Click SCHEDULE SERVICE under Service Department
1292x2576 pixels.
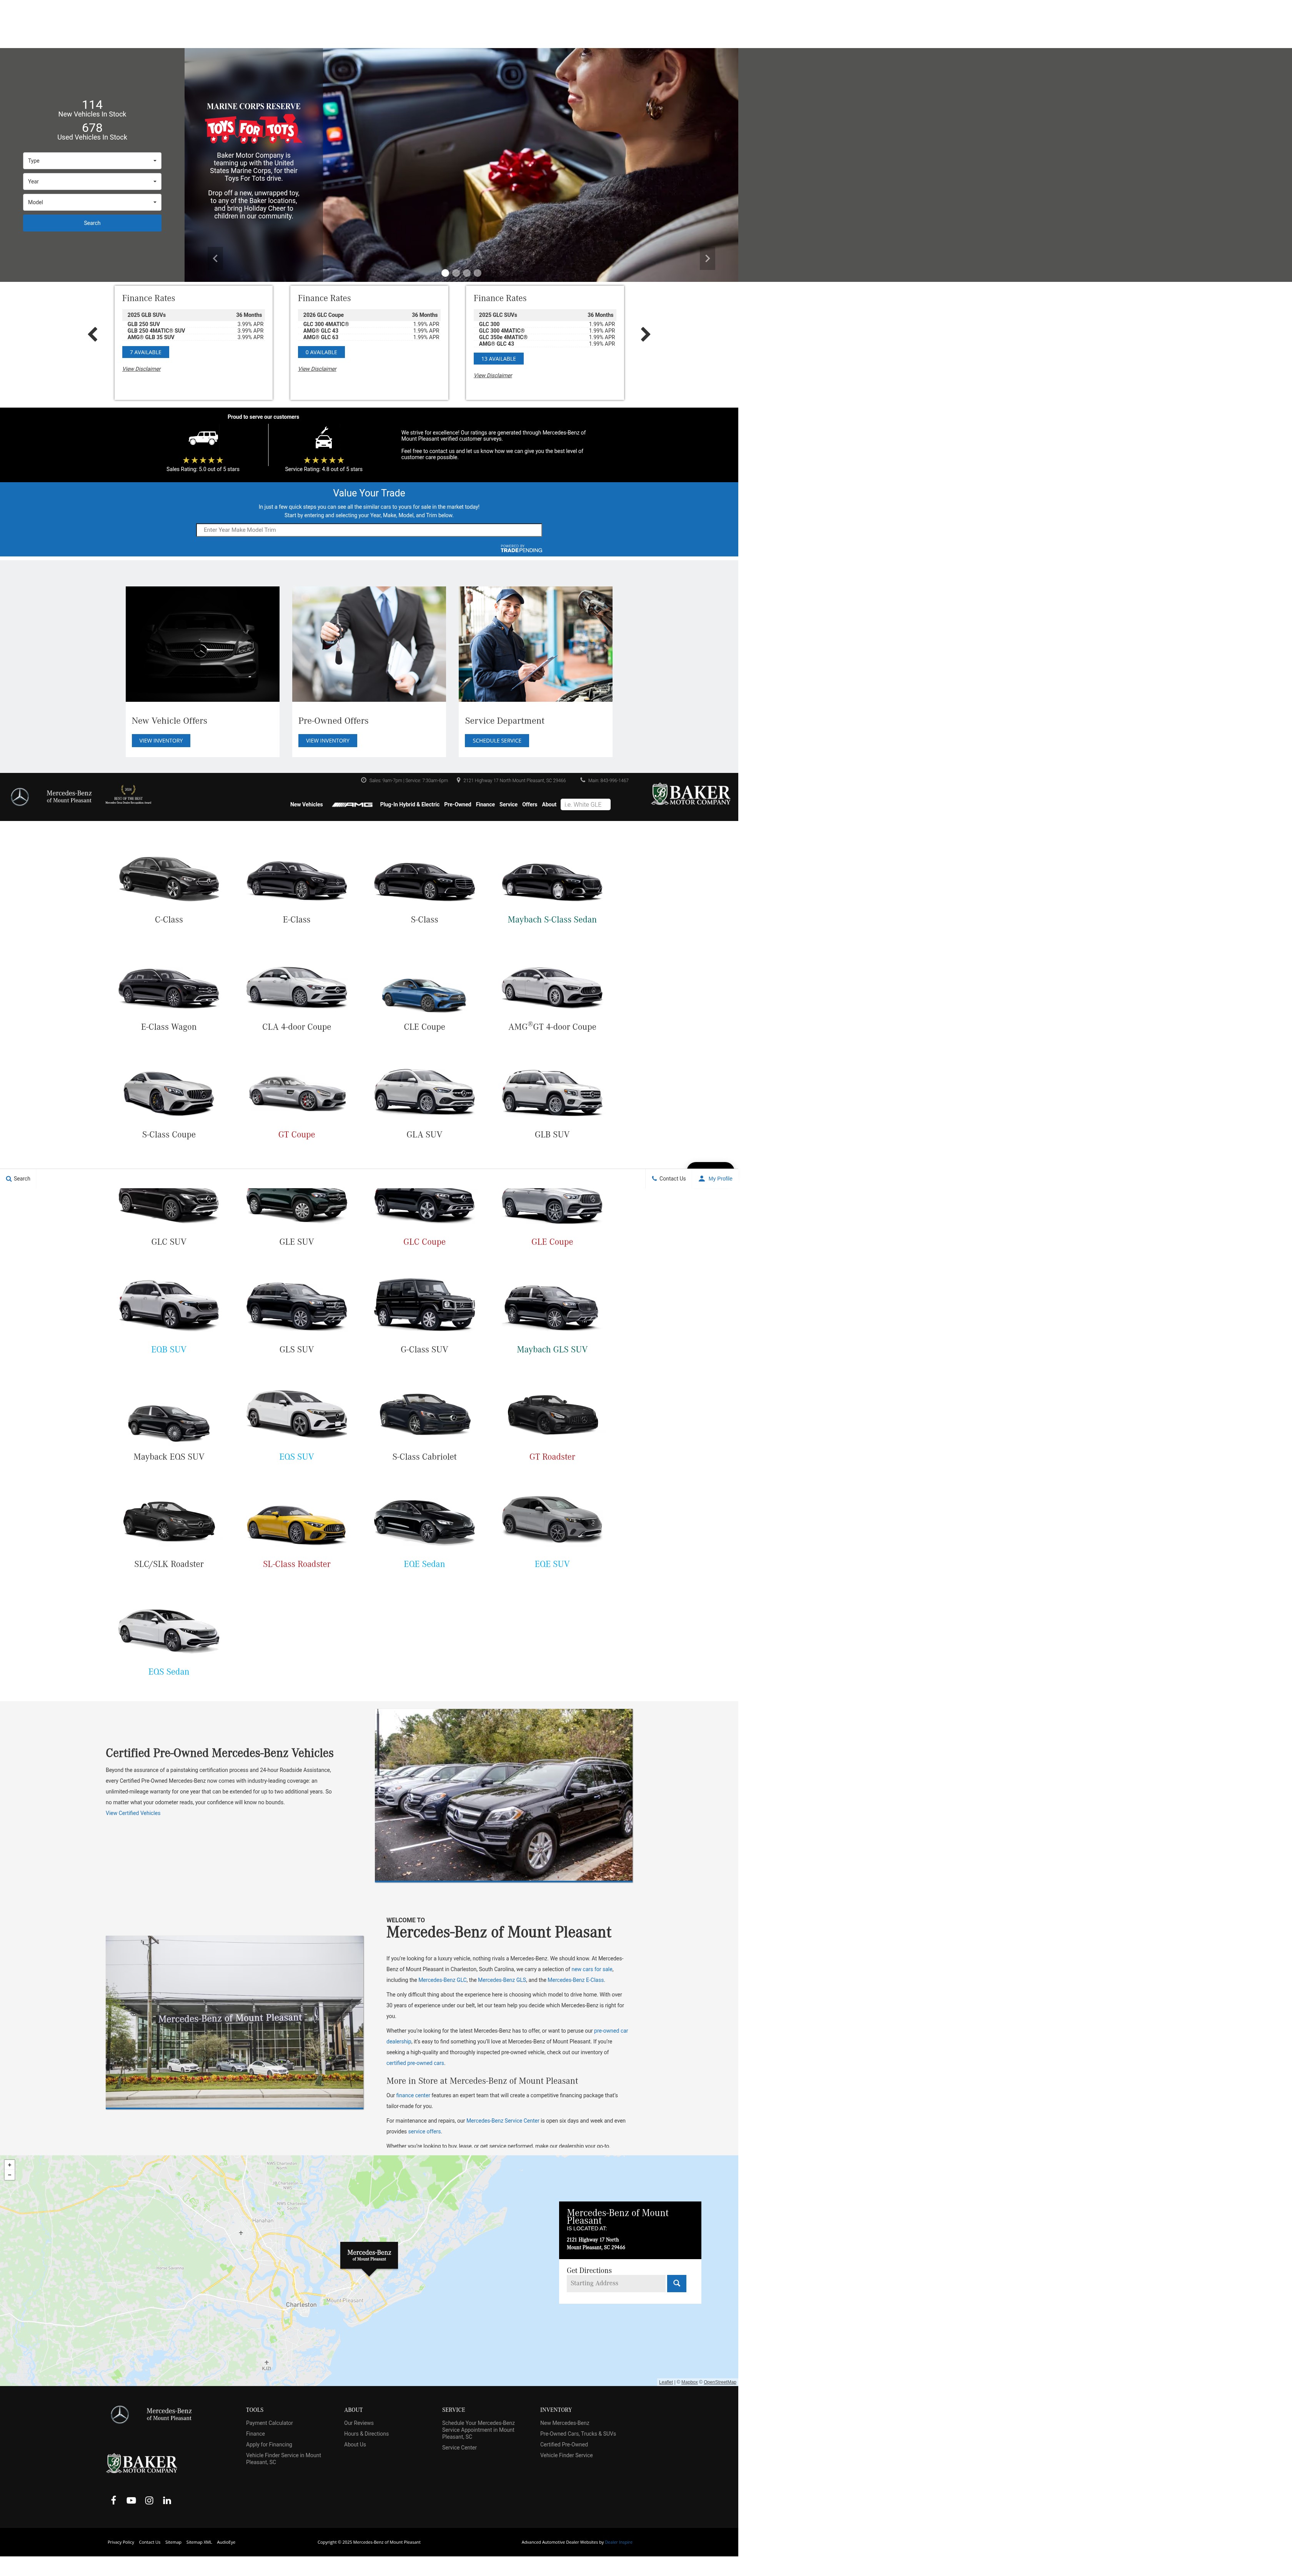[497, 741]
